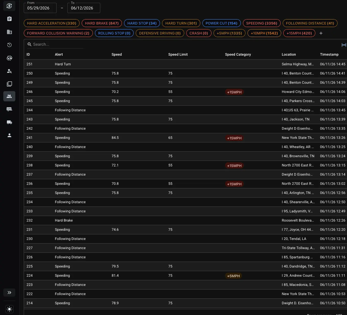Screen dimensions: 347x315
Task: Toggle the SPEEDING (3356) filter chip
Action: pyautogui.click(x=262, y=23)
